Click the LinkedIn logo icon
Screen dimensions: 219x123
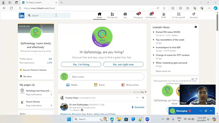pyautogui.click(x=22, y=15)
